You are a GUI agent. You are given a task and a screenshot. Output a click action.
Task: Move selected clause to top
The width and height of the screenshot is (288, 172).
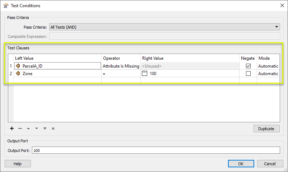coord(45,128)
